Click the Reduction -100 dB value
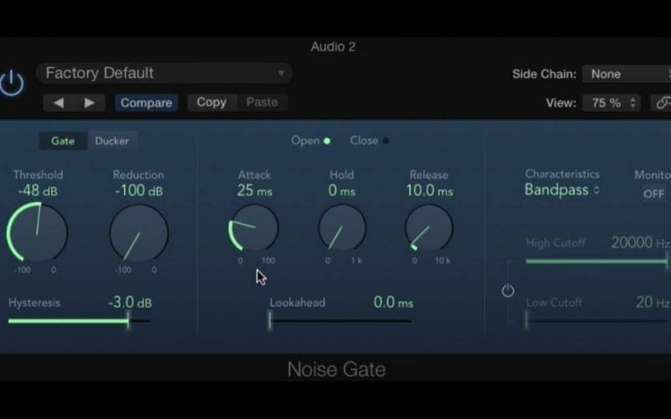671x419 pixels. [x=138, y=191]
